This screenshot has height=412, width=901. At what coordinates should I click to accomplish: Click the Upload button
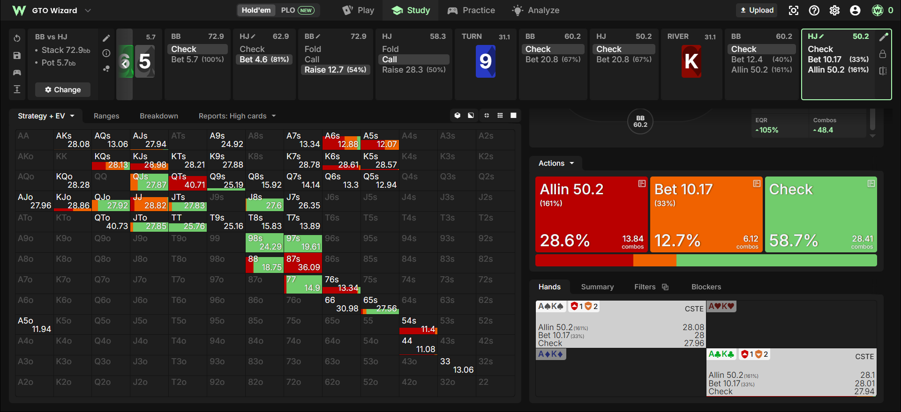757,10
